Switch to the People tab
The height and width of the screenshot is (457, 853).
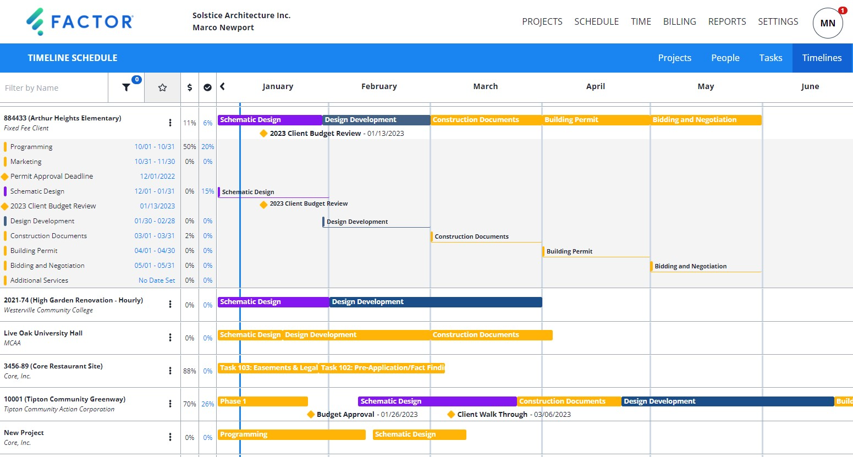(725, 58)
